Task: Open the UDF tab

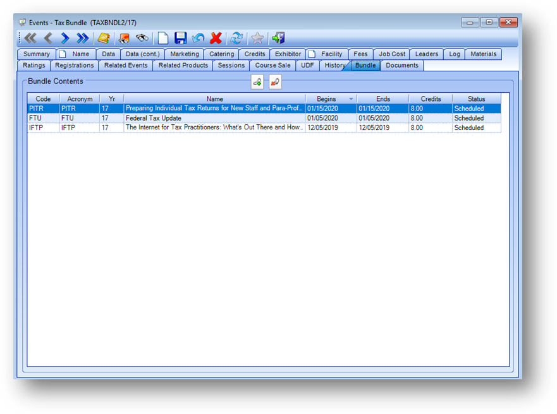Action: click(307, 65)
